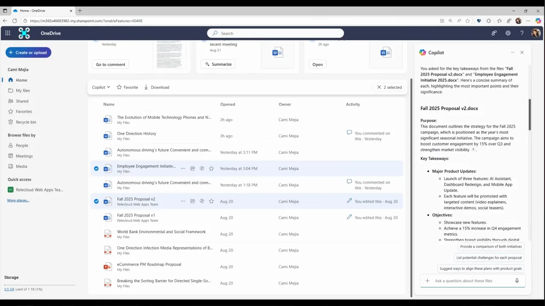
Task: Open more actions for Employee Engagement Initiative row
Action: [183, 169]
